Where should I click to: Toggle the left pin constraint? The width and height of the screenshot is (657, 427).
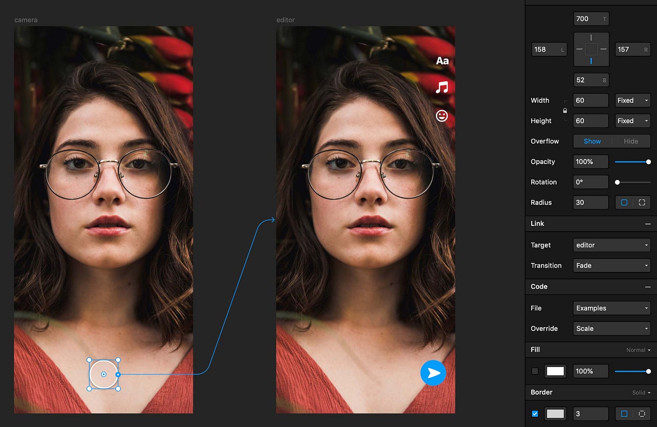point(580,49)
